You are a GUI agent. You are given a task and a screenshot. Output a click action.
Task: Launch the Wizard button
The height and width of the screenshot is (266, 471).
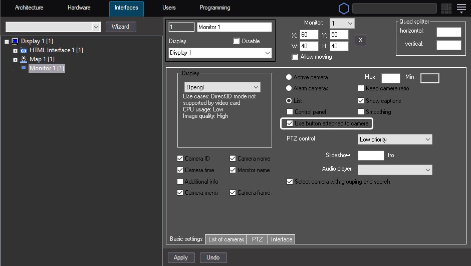[120, 27]
